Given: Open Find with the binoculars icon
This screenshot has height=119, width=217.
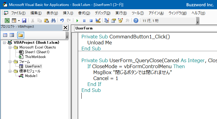Looking at the screenshot, I should click(53, 21).
